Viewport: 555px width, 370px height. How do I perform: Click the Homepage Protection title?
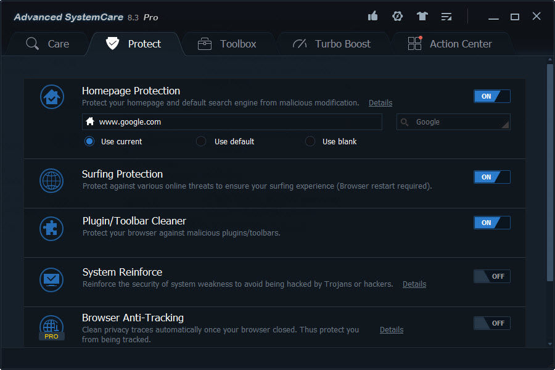tap(131, 91)
